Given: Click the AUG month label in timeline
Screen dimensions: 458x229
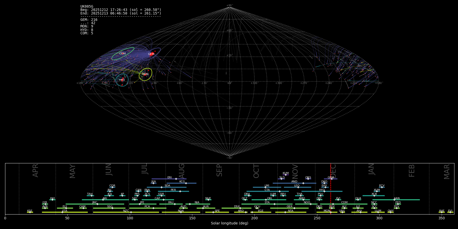Looking at the screenshot, I should point(182,170).
